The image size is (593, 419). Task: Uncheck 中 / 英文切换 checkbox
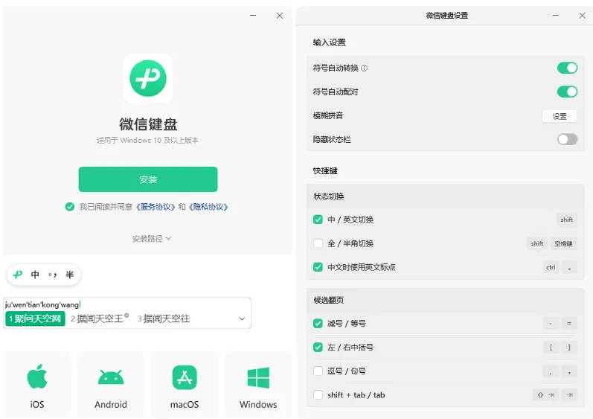(x=318, y=220)
